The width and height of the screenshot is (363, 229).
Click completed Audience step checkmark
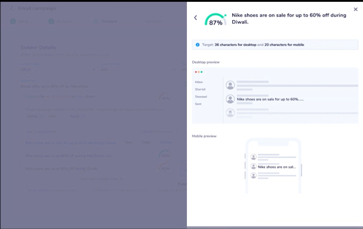[51, 21]
